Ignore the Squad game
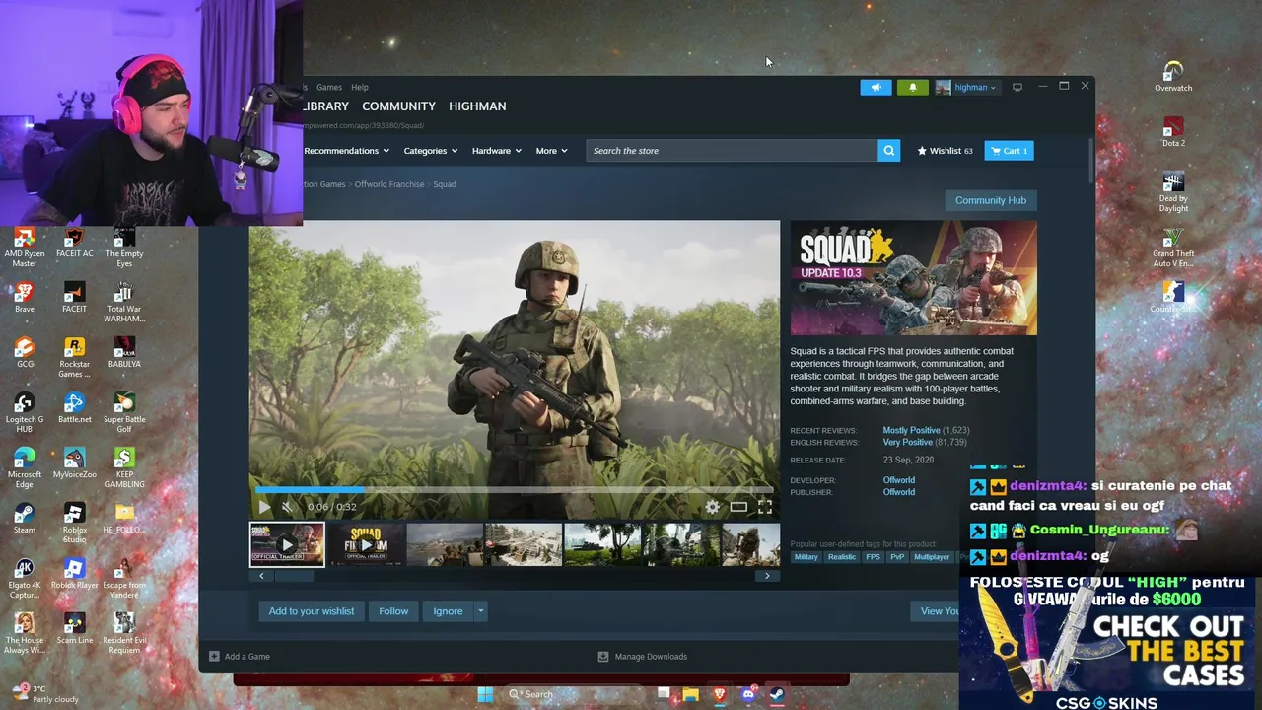Viewport: 1262px width, 710px height. tap(448, 611)
